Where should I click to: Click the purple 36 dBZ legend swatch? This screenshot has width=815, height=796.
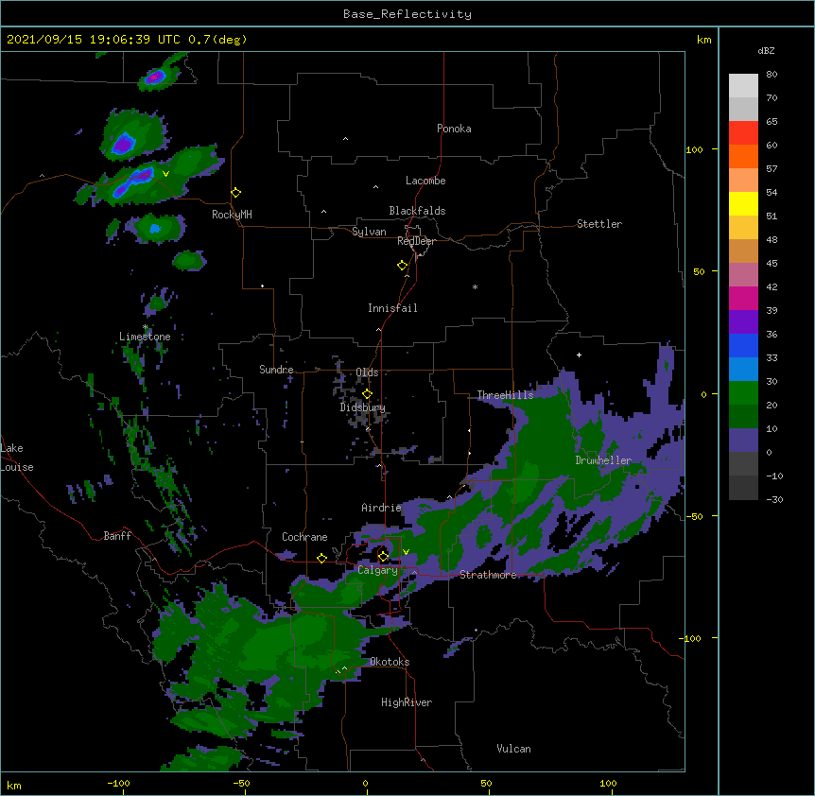coord(743,321)
